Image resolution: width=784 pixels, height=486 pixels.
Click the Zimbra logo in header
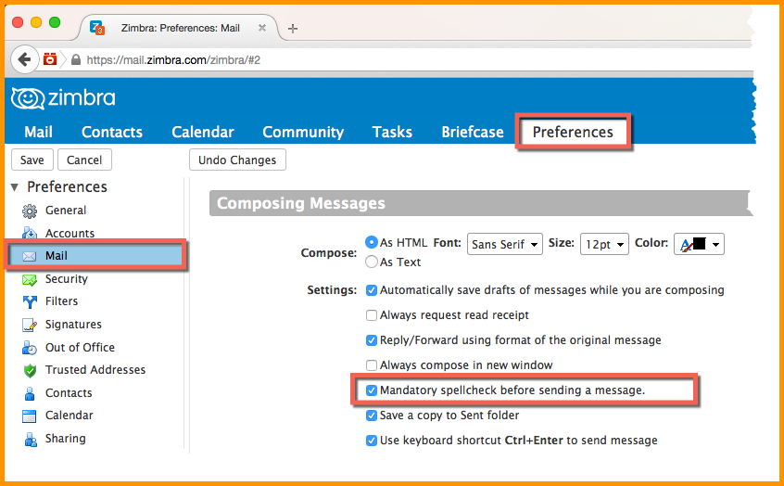point(63,98)
